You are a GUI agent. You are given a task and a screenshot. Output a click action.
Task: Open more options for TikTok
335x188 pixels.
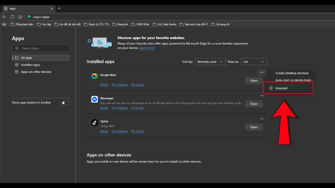[262, 119]
